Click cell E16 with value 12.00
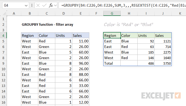Image resolution: width=186 pixels, height=106 pixels. pyautogui.click(x=81, y=102)
